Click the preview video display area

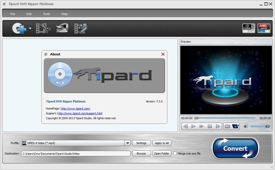pyautogui.click(x=226, y=80)
